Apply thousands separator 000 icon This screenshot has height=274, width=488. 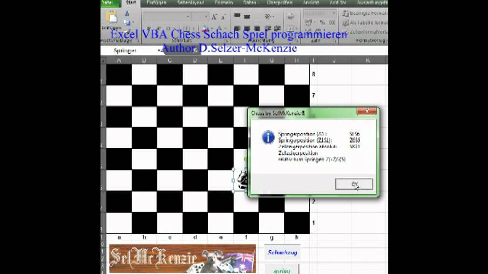tap(332, 23)
